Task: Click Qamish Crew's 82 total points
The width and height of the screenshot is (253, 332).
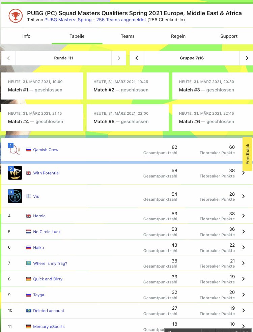Action: coord(174,147)
